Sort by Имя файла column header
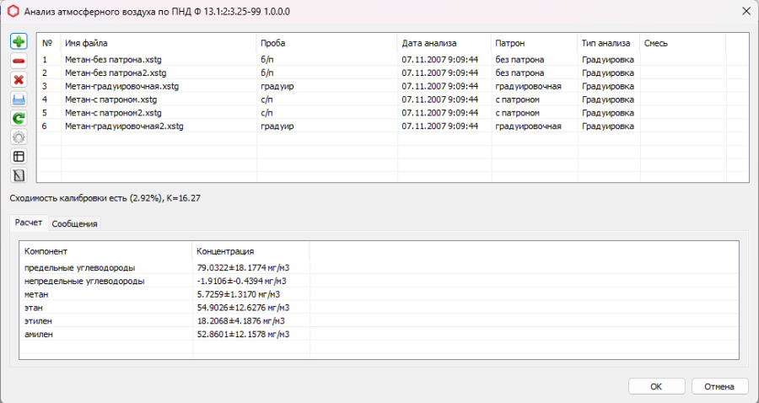 [159, 43]
